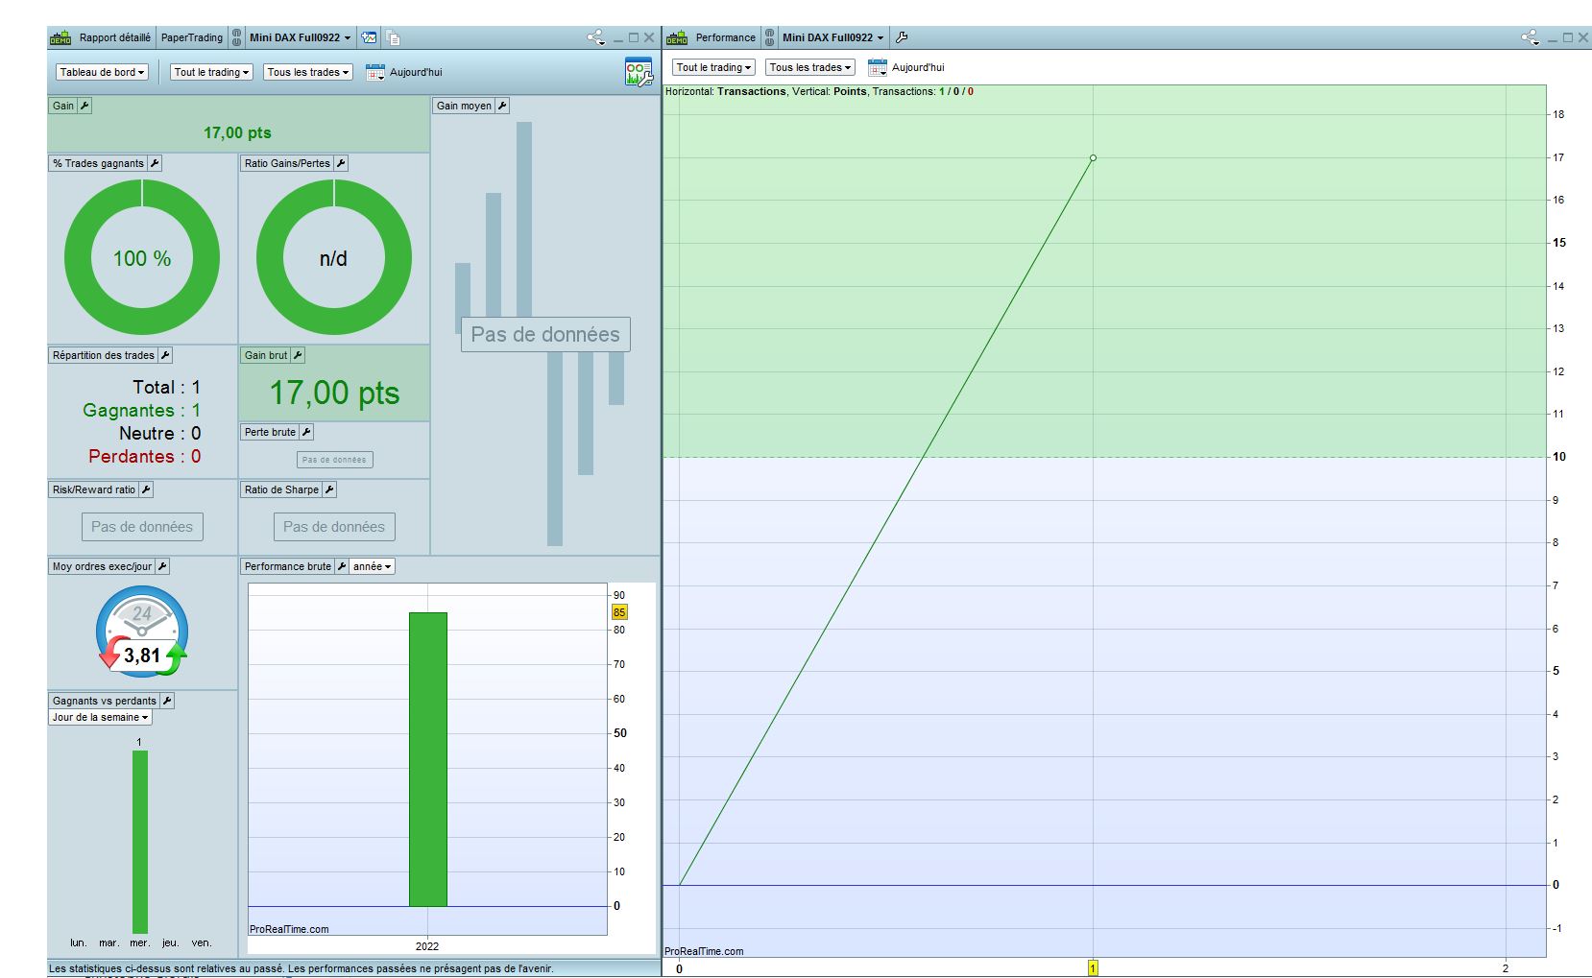
Task: Click Aujourd'hui in Rapport détaillé toolbar
Action: (416, 72)
